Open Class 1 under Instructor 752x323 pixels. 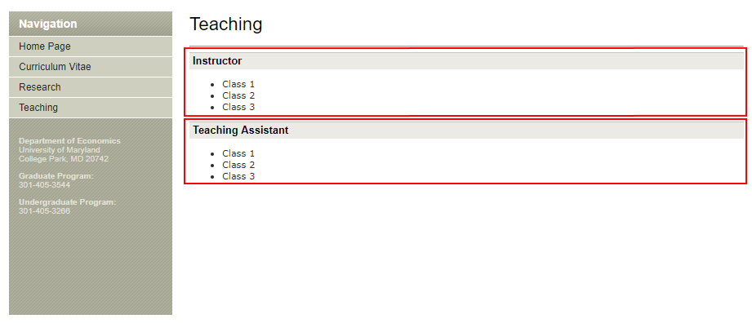click(238, 84)
